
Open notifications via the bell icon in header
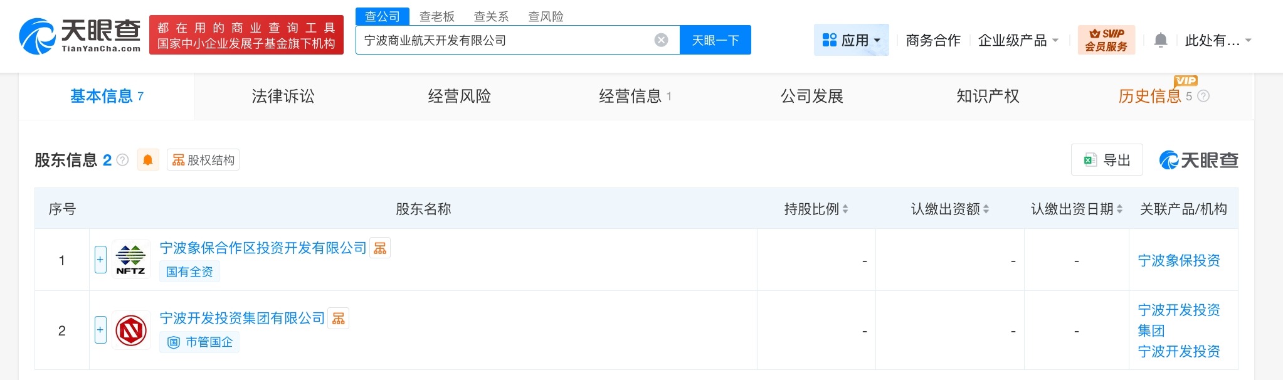[1161, 40]
